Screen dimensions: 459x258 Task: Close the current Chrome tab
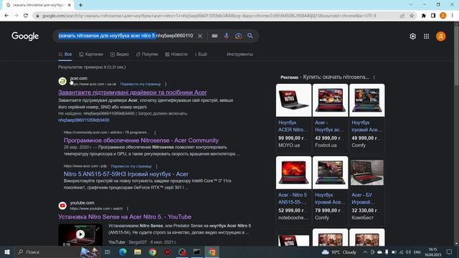[70, 5]
